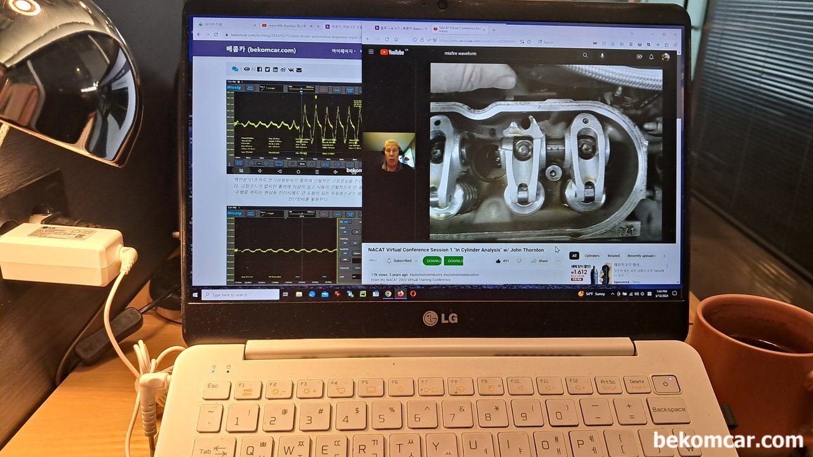Open Task View on the taskbar
The height and width of the screenshot is (457, 813).
[x=286, y=295]
